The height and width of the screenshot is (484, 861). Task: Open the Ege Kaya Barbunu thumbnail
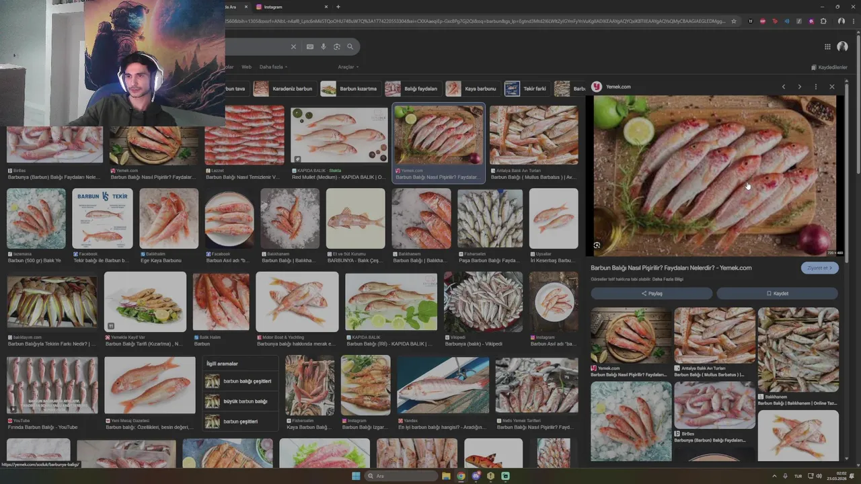[169, 218]
